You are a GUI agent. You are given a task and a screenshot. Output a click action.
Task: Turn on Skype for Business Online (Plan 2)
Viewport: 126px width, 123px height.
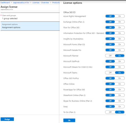coord(120,101)
